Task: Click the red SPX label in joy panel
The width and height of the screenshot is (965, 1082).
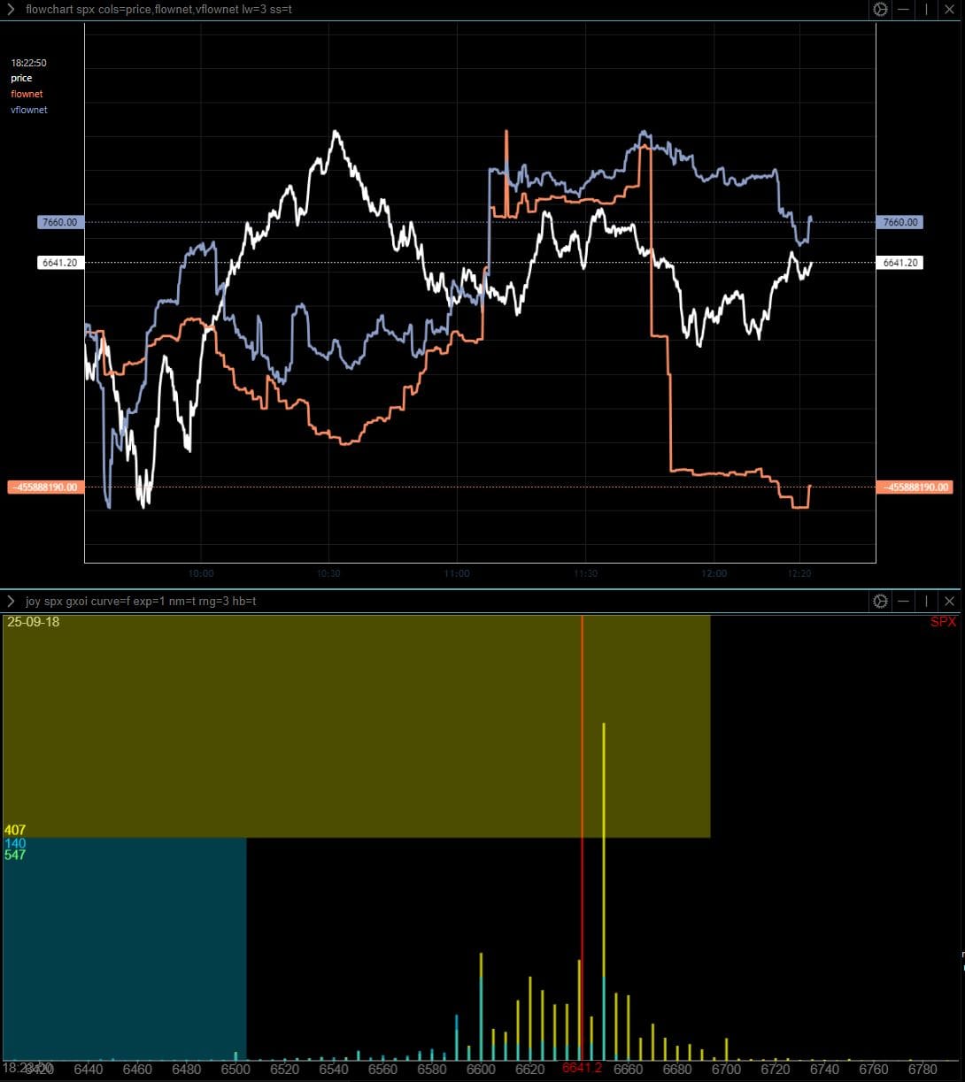Action: [x=943, y=622]
